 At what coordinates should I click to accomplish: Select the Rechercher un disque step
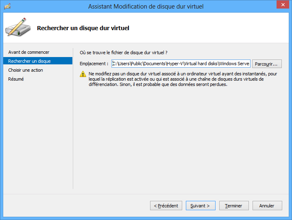[x=38, y=61]
